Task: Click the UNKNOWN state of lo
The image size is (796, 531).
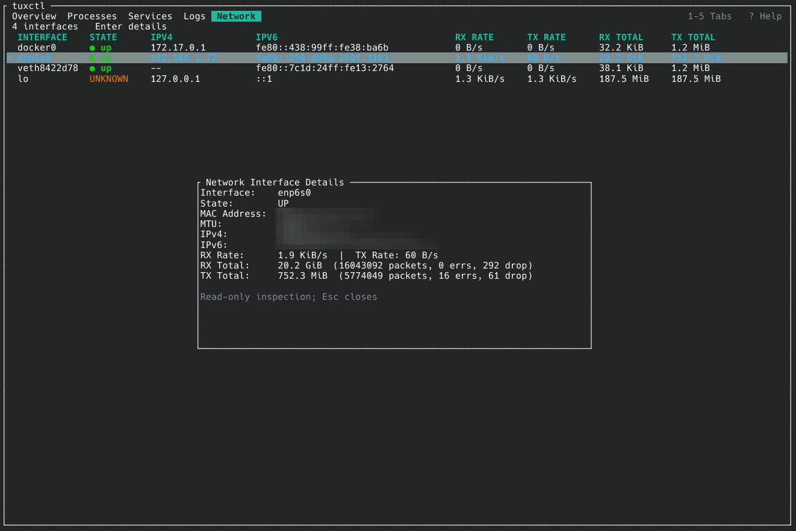Action: pos(109,79)
